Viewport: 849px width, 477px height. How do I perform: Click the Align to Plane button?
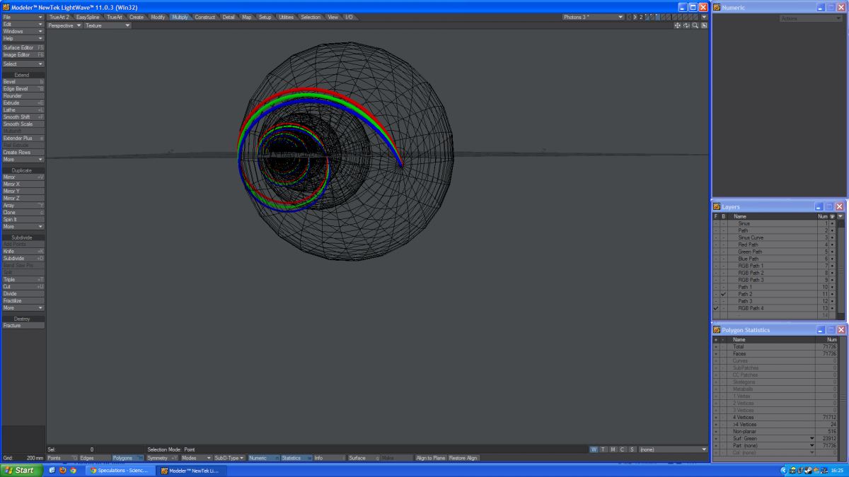[430, 458]
